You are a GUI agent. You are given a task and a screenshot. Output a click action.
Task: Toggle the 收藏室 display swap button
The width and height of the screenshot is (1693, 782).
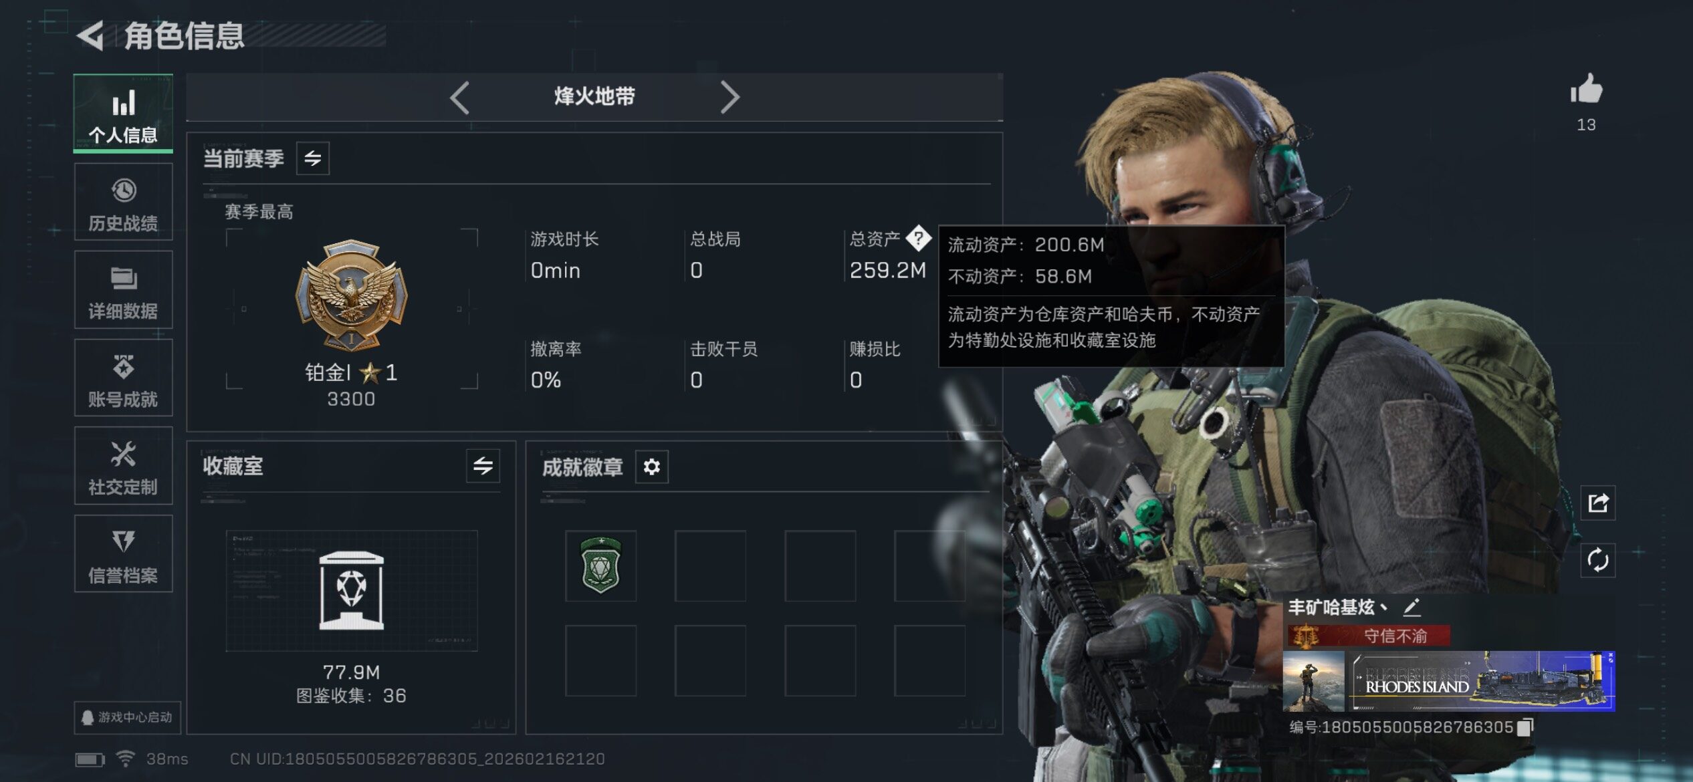coord(483,466)
